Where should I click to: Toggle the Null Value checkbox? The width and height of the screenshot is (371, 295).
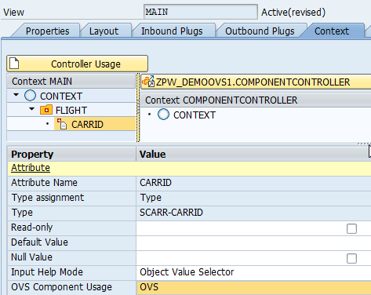point(351,258)
